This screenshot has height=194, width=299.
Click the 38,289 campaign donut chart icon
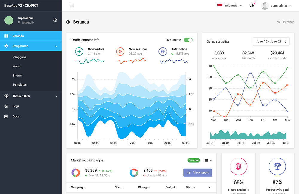pyautogui.click(x=76, y=173)
